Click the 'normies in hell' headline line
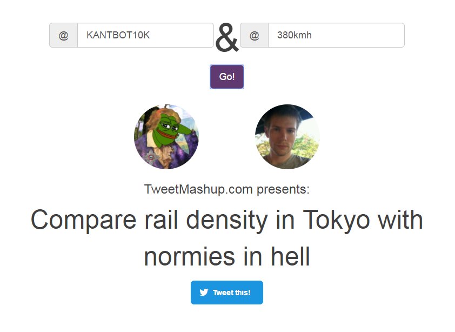Viewport: 455px width, 332px height. [x=227, y=256]
